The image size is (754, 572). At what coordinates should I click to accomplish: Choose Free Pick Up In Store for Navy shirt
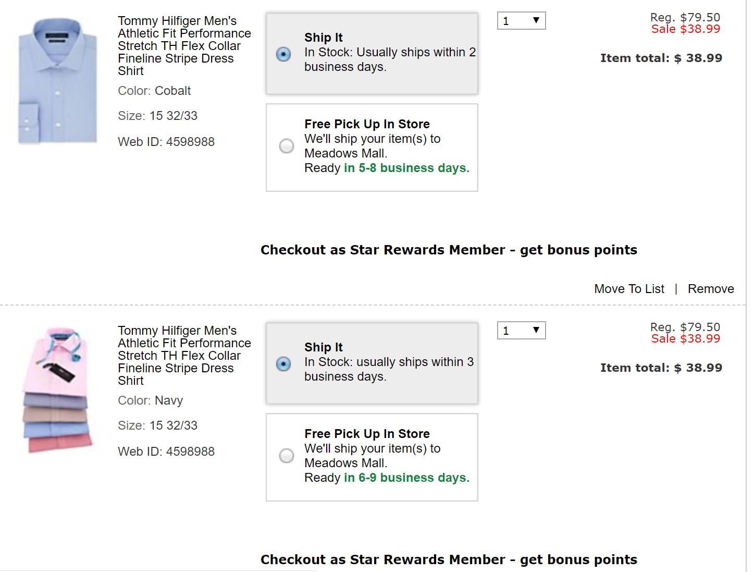tap(287, 456)
